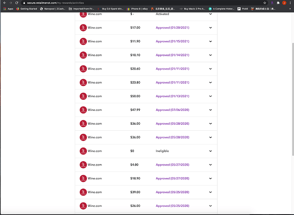This screenshot has width=294, height=215.
Task: Reload the page with the refresh icon
Action: click(17, 3)
